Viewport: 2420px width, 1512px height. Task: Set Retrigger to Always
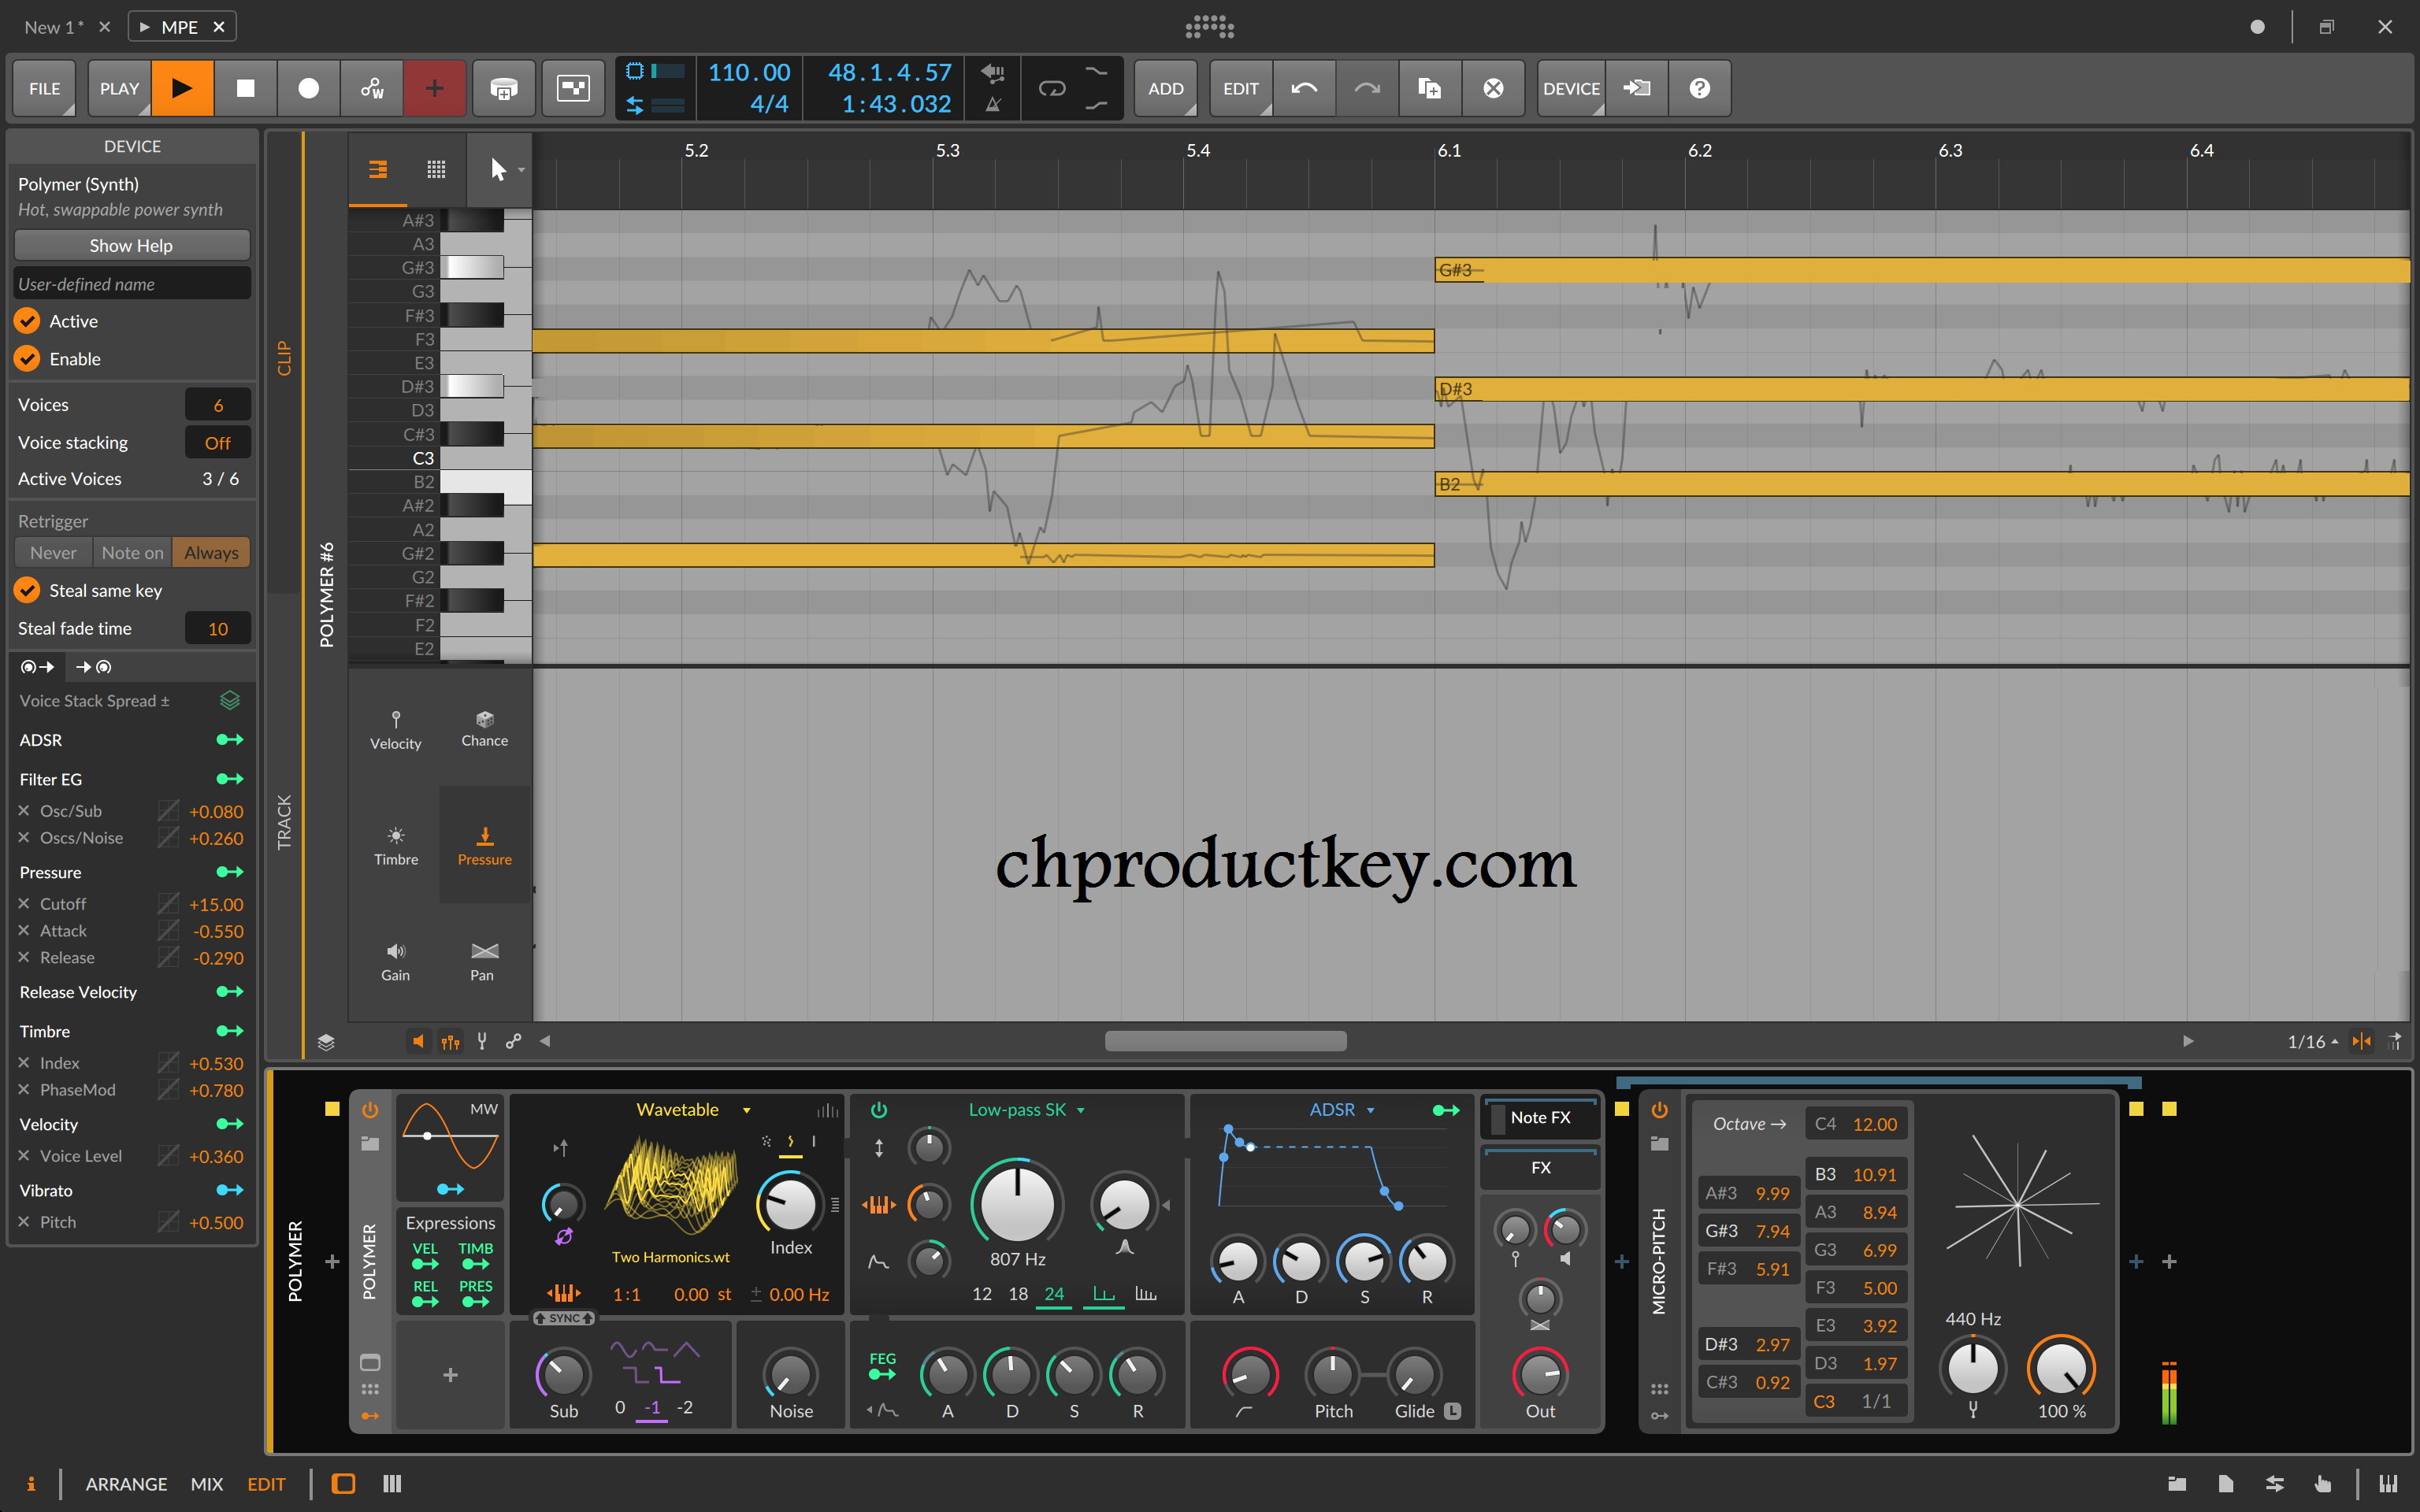coord(211,552)
